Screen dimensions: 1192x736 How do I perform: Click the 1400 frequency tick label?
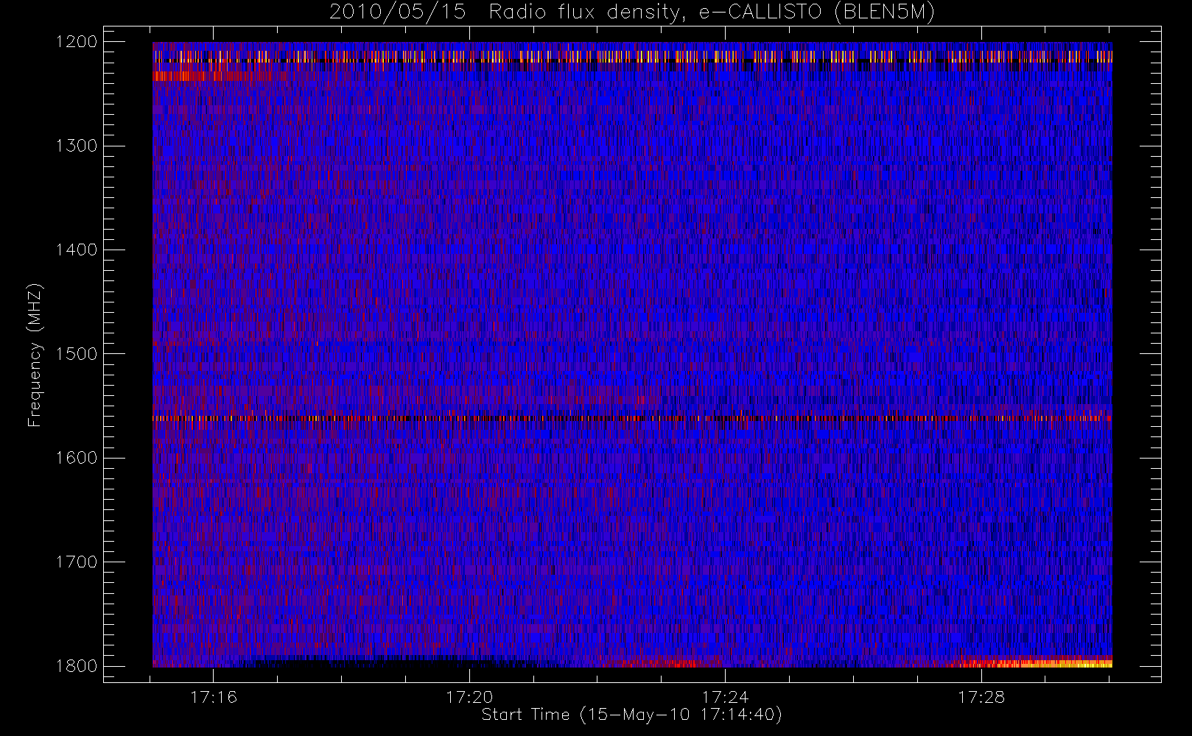[x=77, y=250]
